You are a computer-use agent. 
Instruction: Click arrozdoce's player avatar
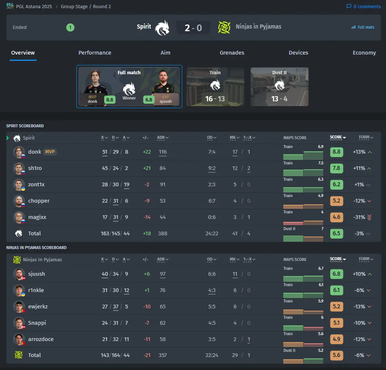[x=19, y=339]
